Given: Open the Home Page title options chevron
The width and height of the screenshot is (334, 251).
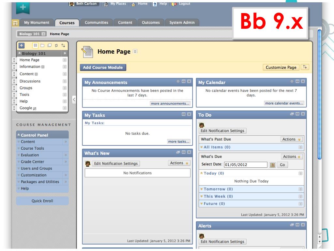Looking at the screenshot, I should 135,51.
